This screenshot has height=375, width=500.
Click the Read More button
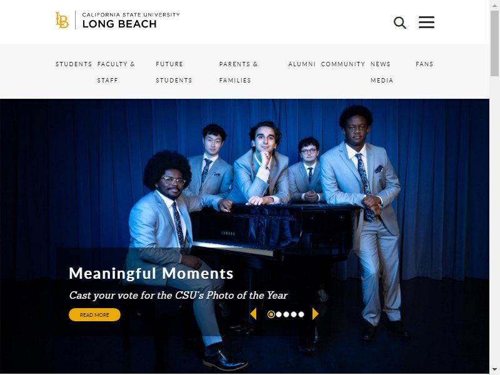click(95, 315)
